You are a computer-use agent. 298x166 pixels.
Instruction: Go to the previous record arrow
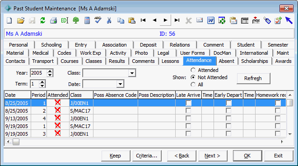tap(154, 20)
